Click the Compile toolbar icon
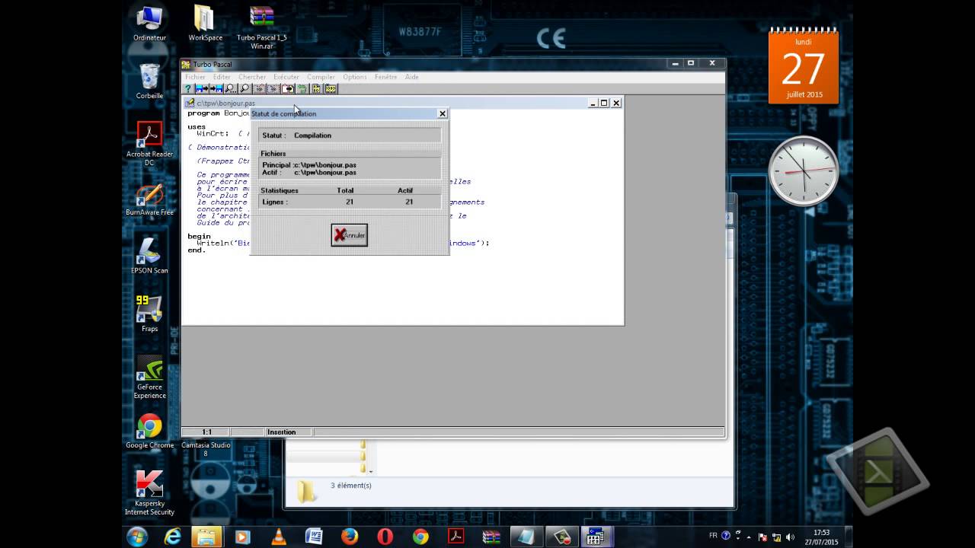 (x=316, y=88)
